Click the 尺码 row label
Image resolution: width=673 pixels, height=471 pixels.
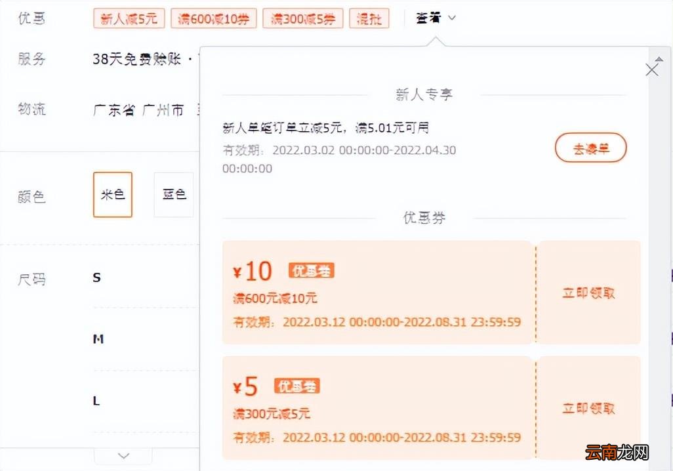coord(31,279)
